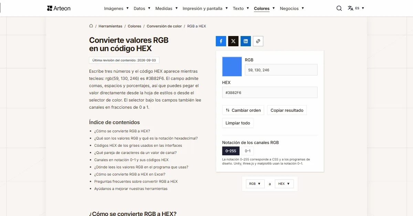Expand the Datos menu
Screen dimensions: 413x216
142,8
